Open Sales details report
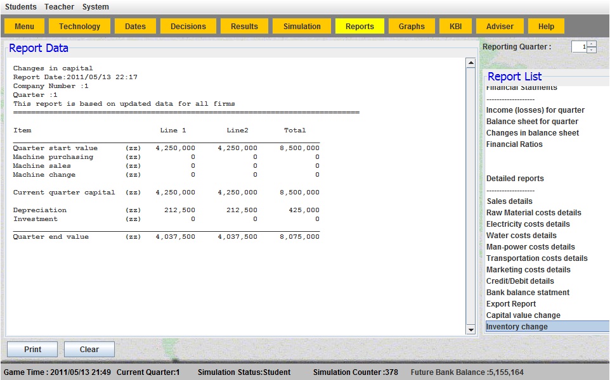Viewport: 610px width, 380px height. click(509, 201)
